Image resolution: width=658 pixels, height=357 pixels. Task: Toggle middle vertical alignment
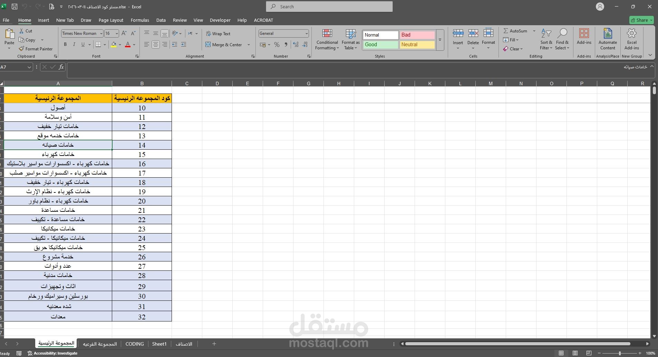pos(156,33)
